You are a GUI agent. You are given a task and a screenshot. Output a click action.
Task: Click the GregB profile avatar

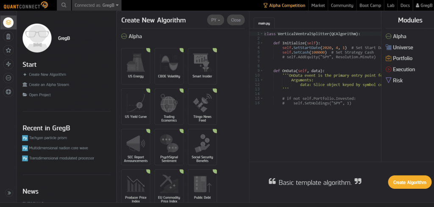pyautogui.click(x=37, y=38)
